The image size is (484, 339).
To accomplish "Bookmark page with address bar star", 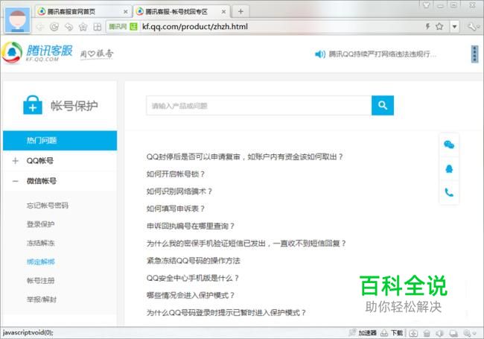I will (x=439, y=27).
